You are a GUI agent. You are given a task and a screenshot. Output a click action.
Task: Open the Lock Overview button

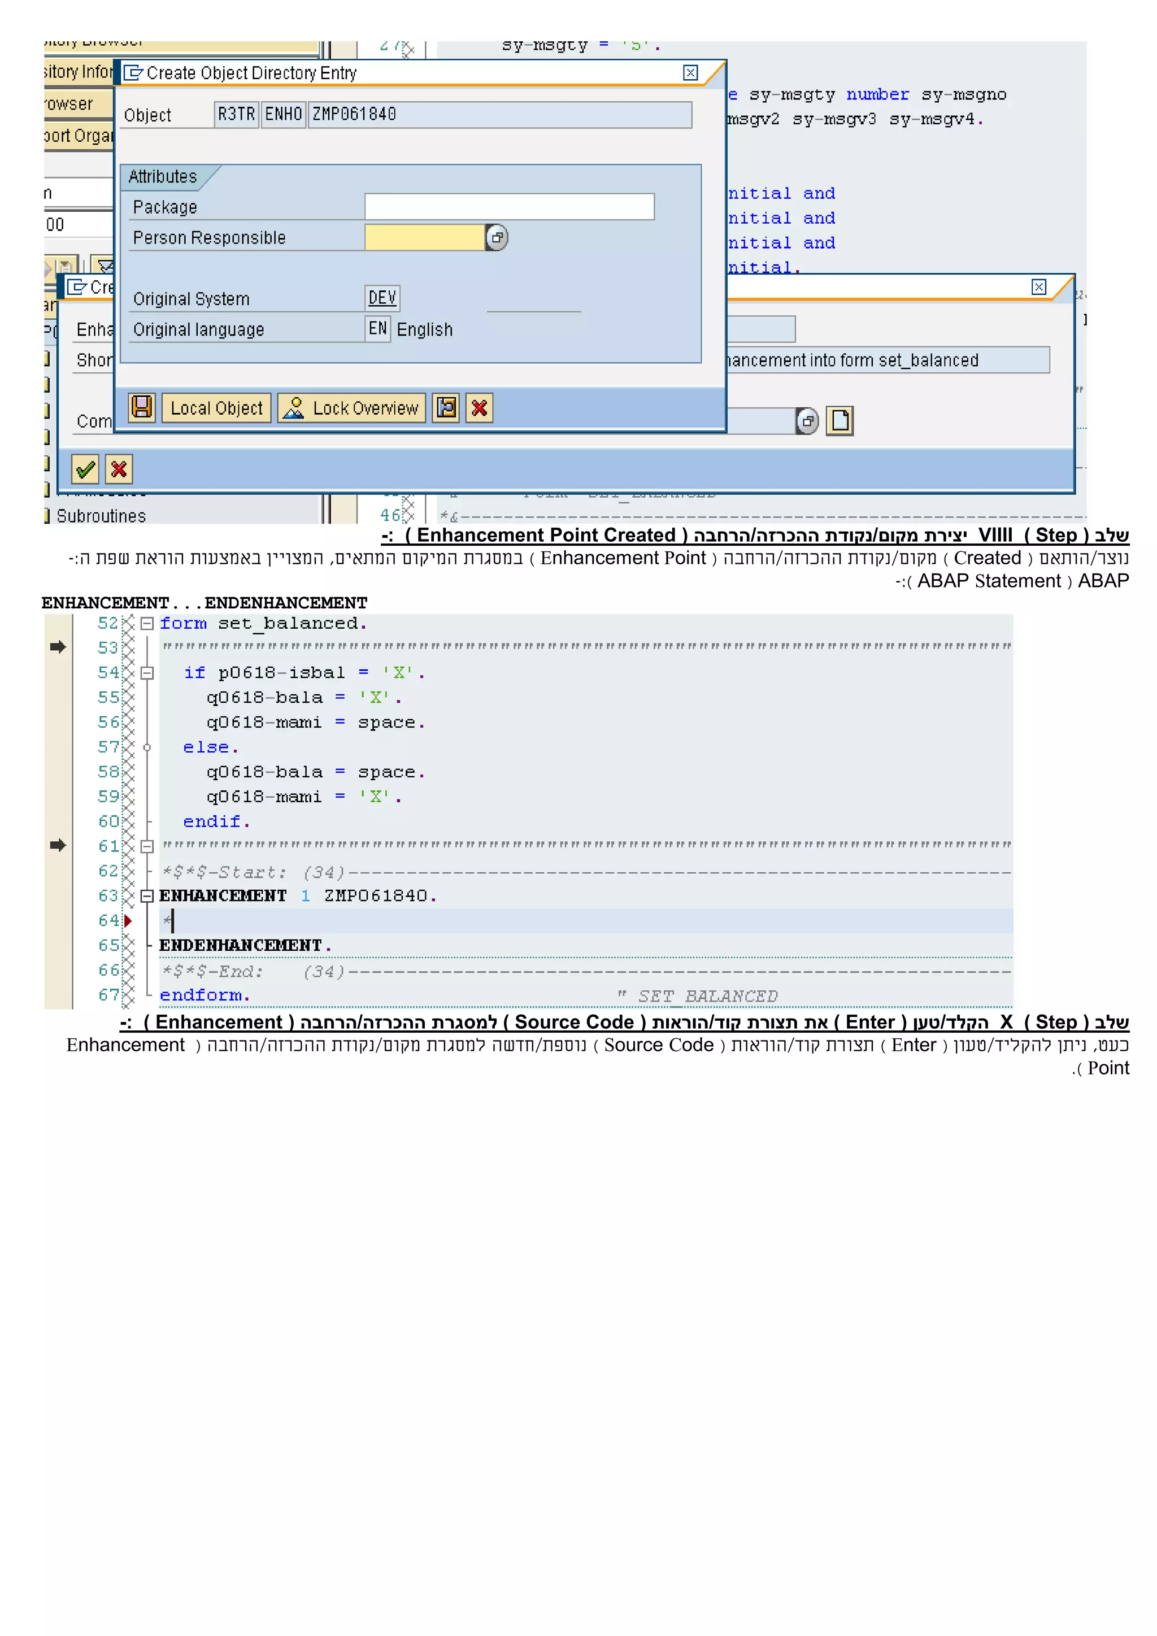coord(351,408)
